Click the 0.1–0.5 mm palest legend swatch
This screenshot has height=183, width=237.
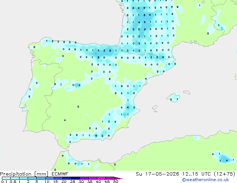pyautogui.click(x=6, y=178)
